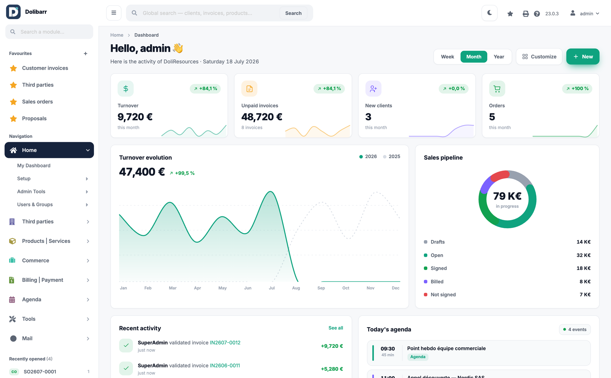Click the Sales pipeline donut chart

[507, 199]
